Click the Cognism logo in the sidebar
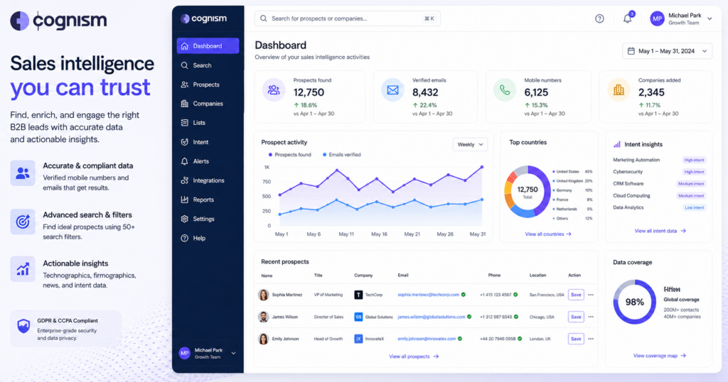This screenshot has height=382, width=728. pyautogui.click(x=204, y=18)
